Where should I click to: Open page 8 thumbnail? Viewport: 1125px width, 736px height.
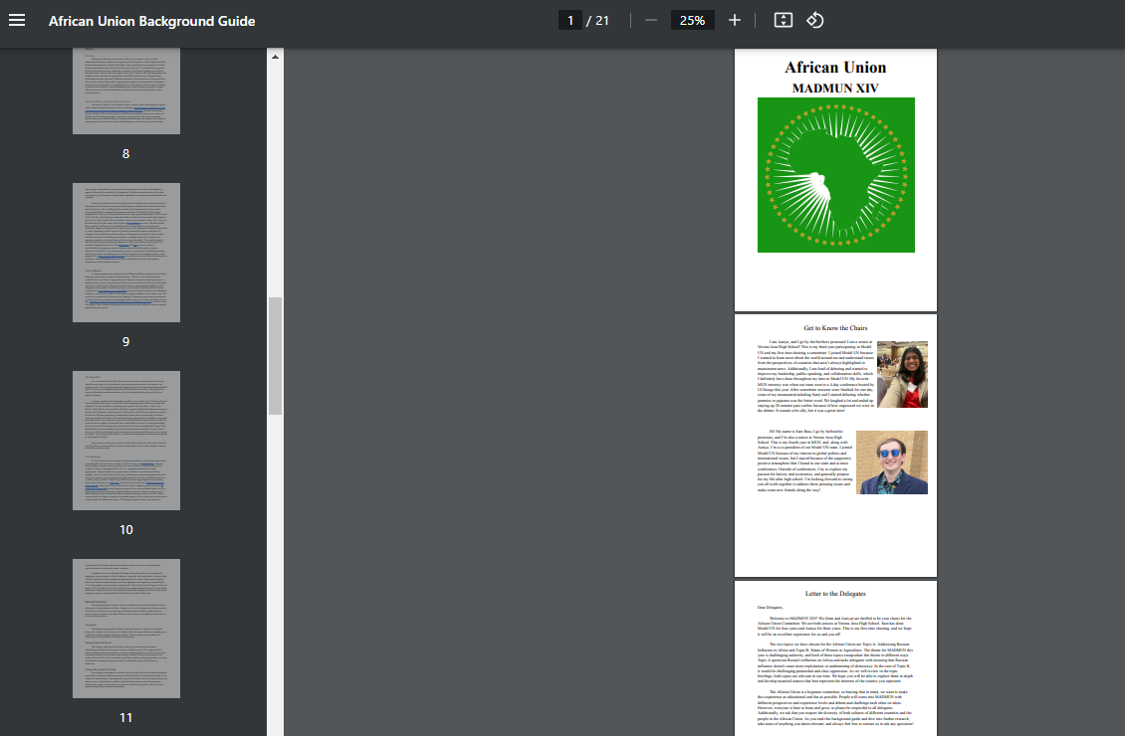126,92
